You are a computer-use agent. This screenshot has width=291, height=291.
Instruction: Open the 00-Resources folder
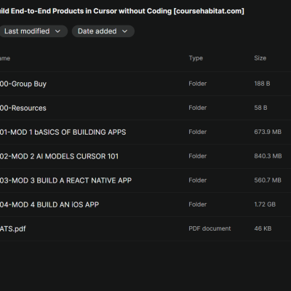coord(23,108)
